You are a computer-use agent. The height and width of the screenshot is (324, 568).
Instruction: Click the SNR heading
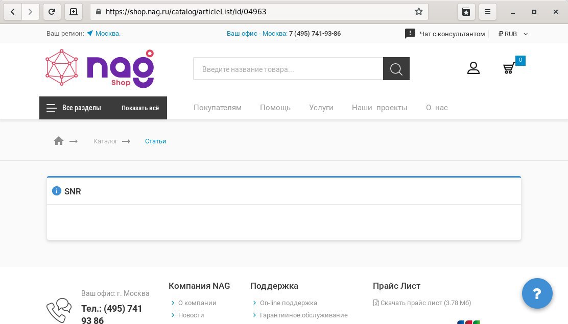tap(73, 191)
